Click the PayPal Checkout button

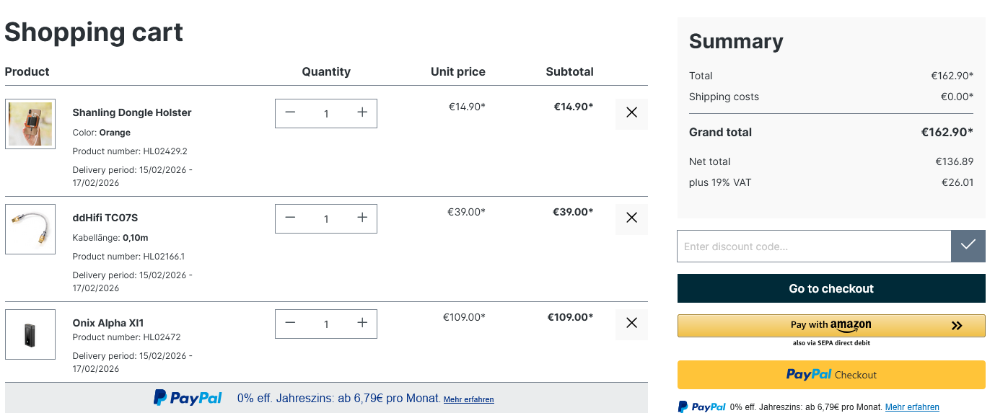click(x=831, y=375)
